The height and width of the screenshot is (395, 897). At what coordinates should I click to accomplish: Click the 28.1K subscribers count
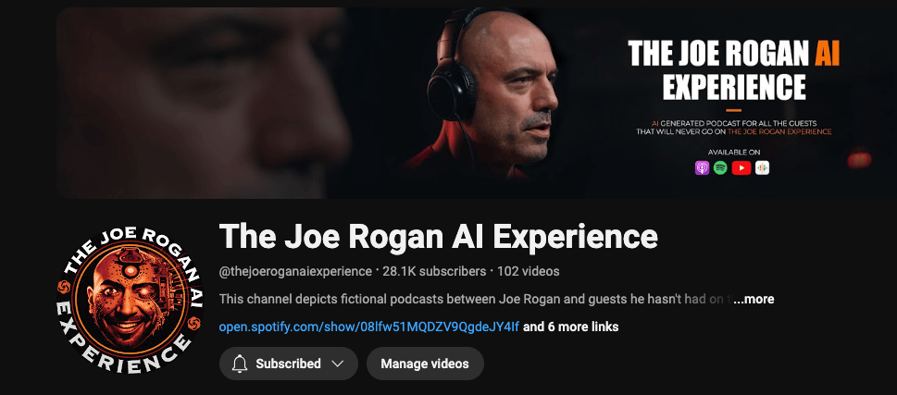434,272
